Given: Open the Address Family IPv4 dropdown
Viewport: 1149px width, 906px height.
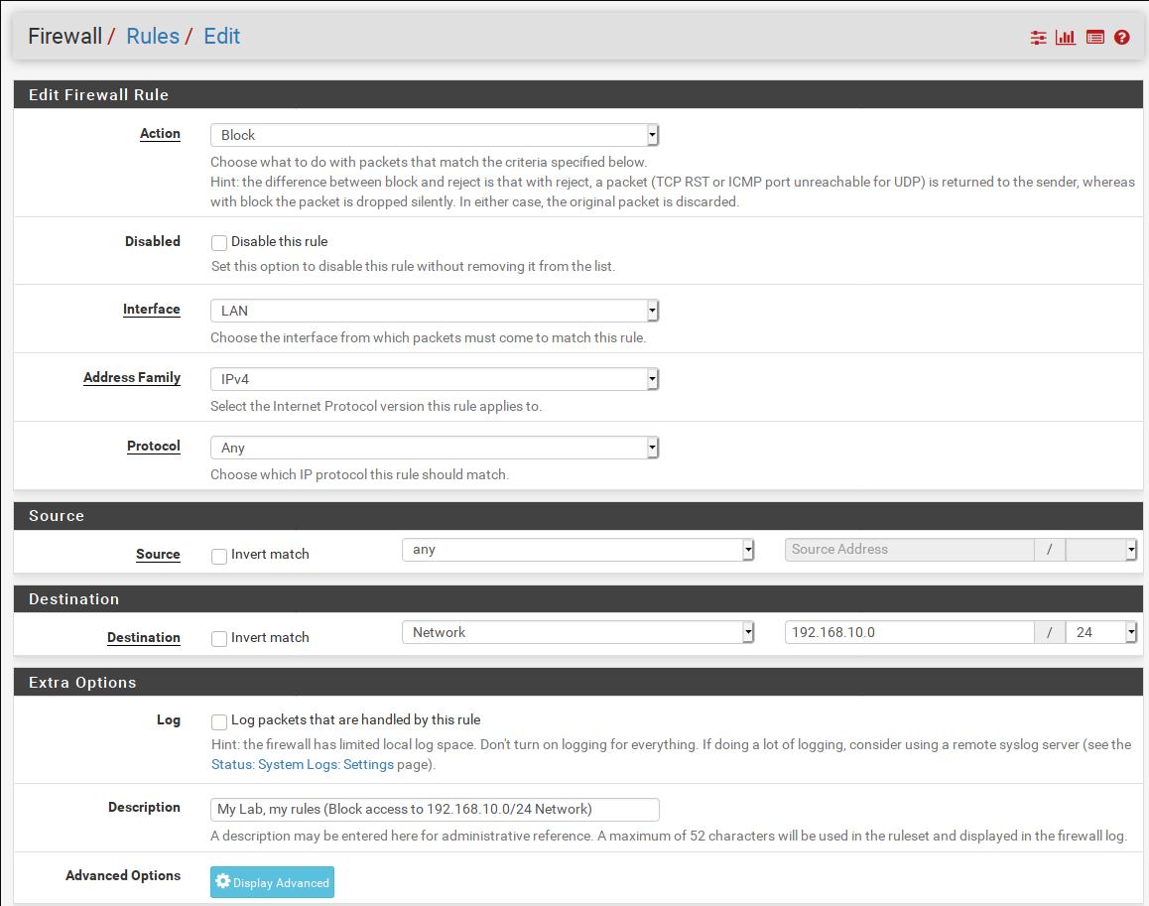Looking at the screenshot, I should [435, 379].
